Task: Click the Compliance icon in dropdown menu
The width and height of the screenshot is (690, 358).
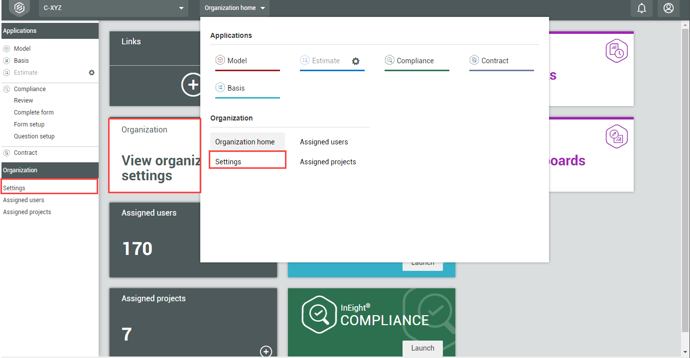Action: pos(390,60)
